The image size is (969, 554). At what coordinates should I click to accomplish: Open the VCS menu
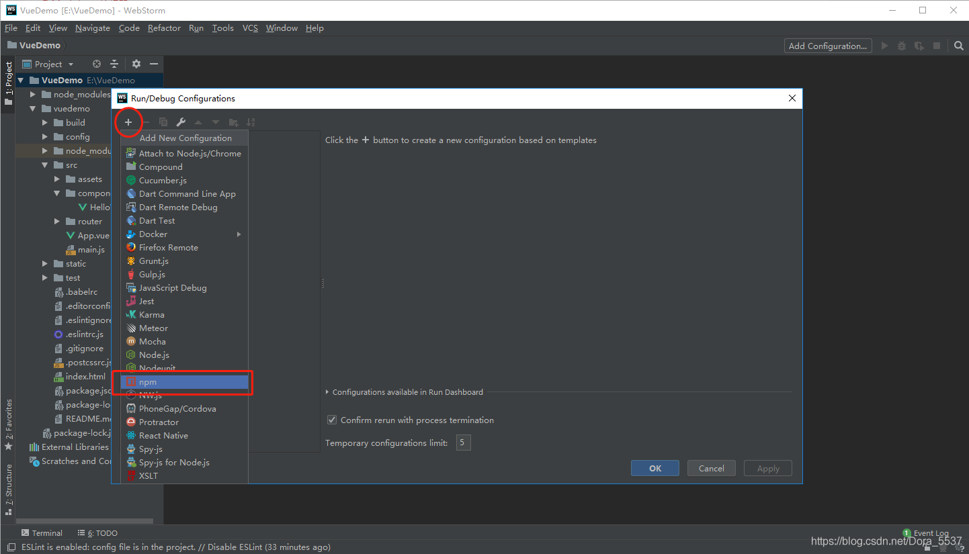click(x=250, y=28)
